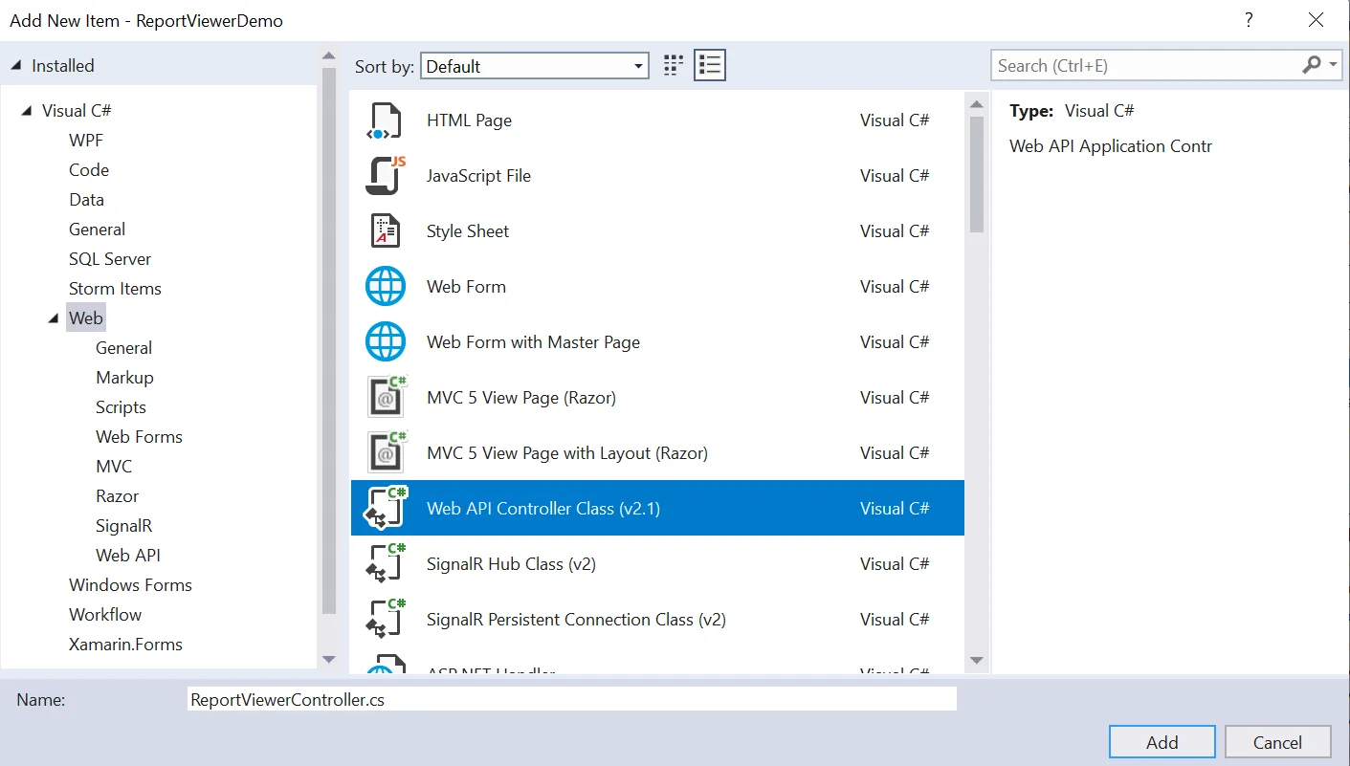Click the Web API Controller Class icon
Screen dimensions: 1350x766
(386, 509)
